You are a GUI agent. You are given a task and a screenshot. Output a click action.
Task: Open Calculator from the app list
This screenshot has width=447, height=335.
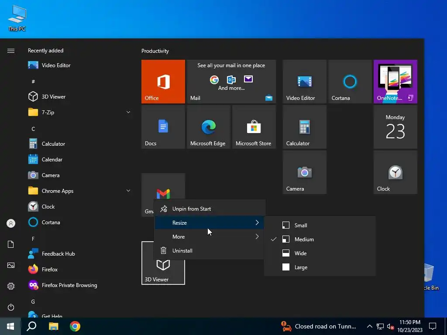point(79,144)
